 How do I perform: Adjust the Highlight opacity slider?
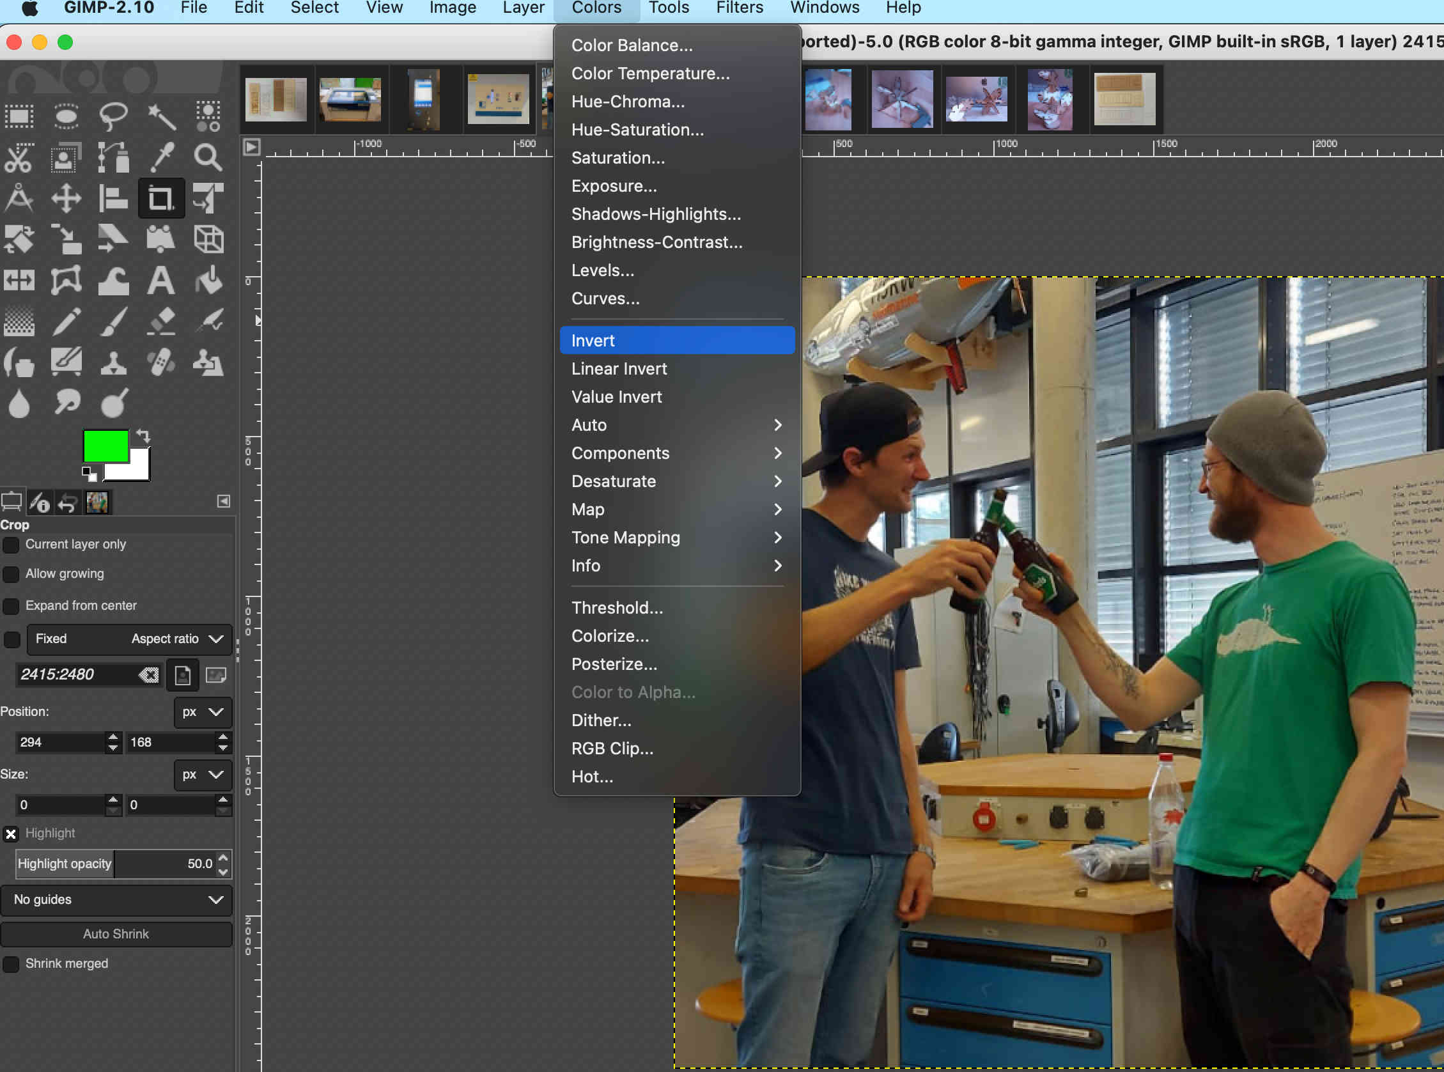pyautogui.click(x=116, y=864)
